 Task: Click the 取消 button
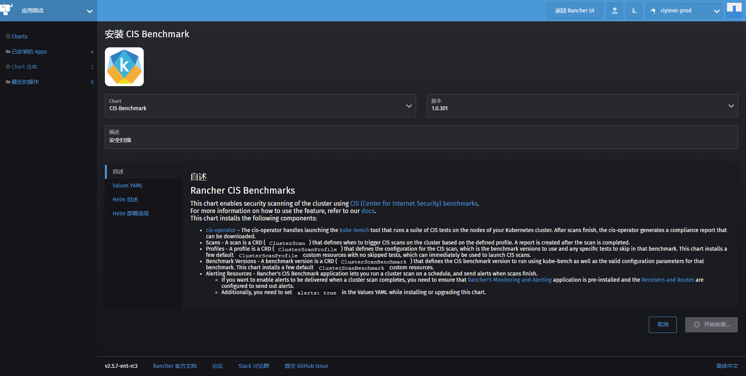(x=663, y=325)
